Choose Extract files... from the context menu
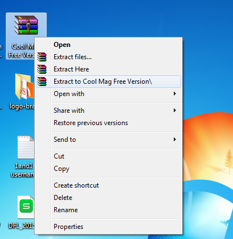The image size is (233, 239). pyautogui.click(x=108, y=57)
